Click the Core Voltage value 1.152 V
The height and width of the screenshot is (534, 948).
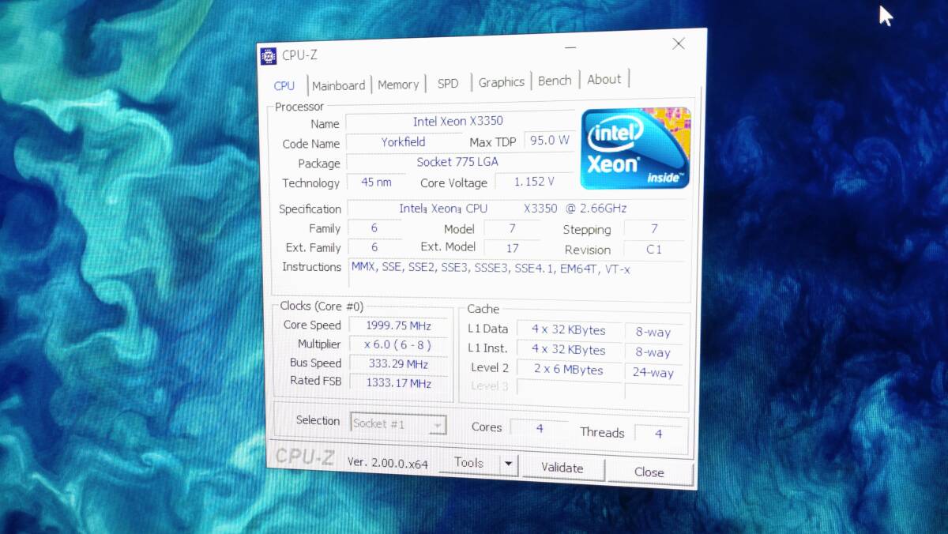click(x=534, y=182)
